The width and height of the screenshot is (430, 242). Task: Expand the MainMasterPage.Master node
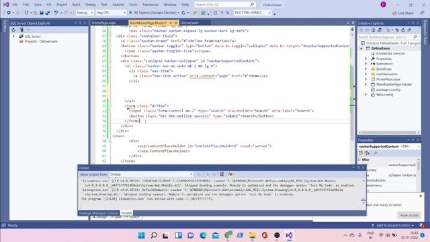point(365,84)
